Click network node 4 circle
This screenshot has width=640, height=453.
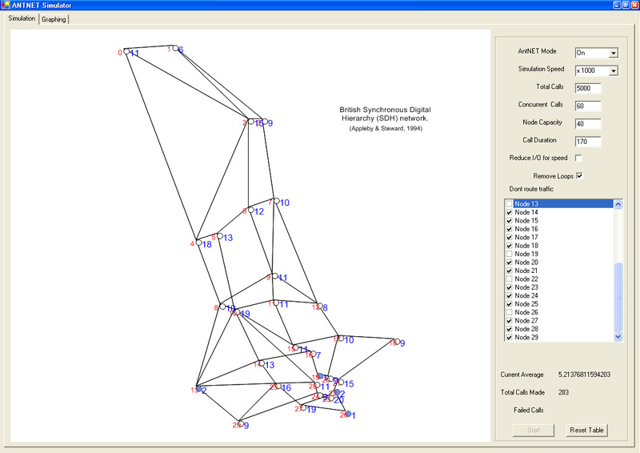click(198, 243)
